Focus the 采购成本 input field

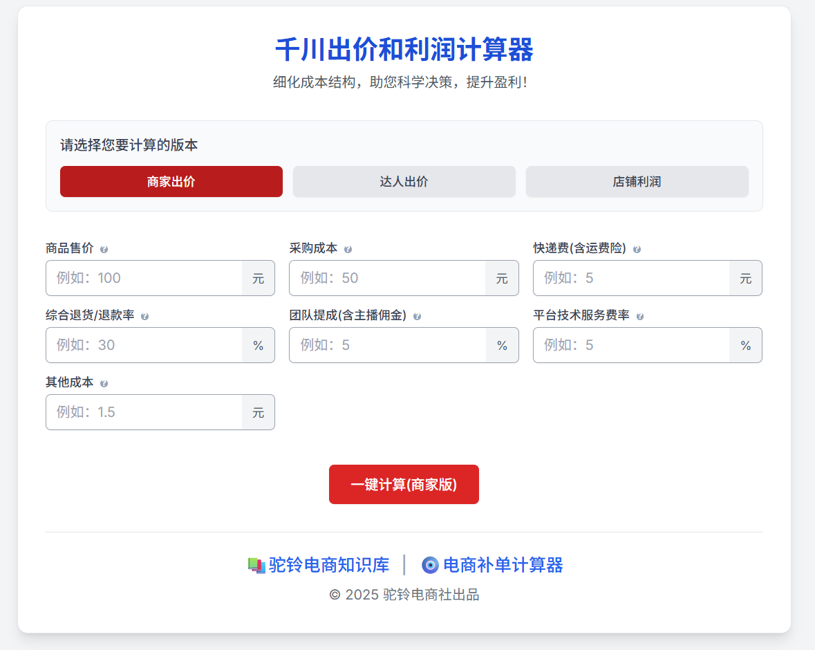tap(388, 278)
